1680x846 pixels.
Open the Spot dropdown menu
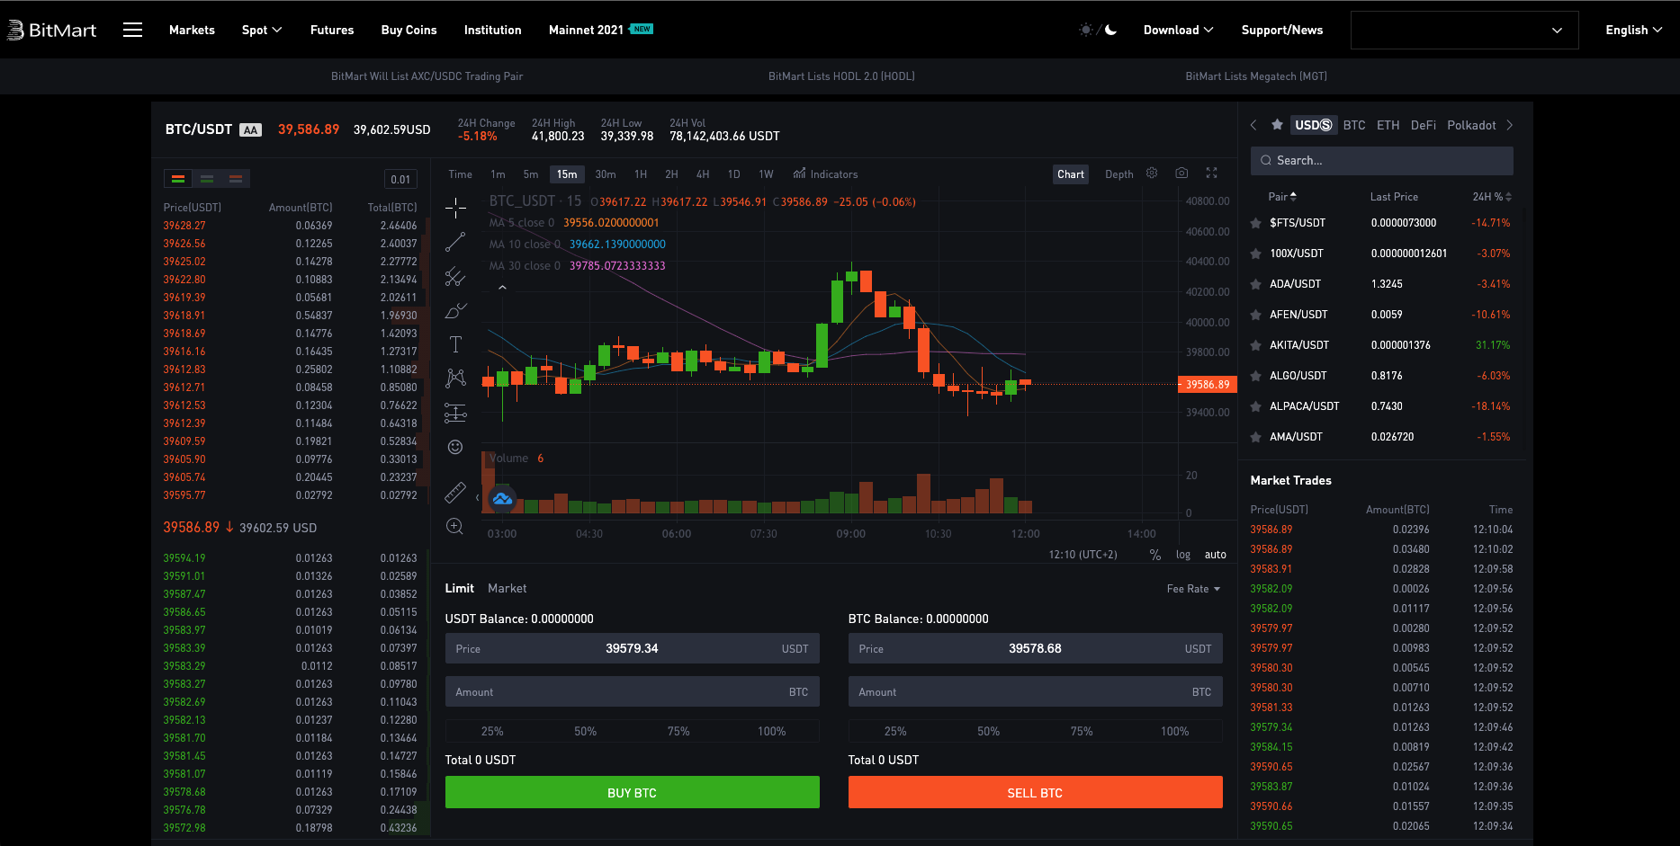coord(262,30)
